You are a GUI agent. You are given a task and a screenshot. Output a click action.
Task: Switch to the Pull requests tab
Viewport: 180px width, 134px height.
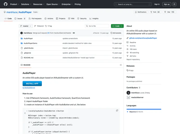point(35,19)
